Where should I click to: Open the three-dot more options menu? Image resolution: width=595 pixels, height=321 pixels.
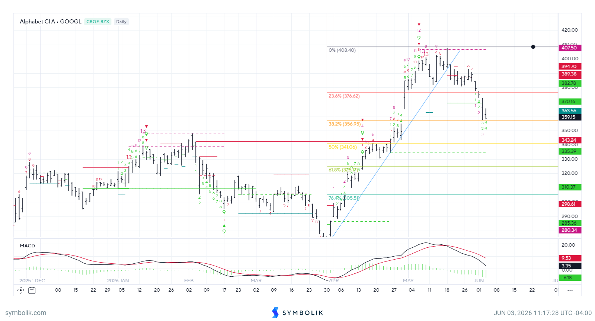pyautogui.click(x=570, y=290)
